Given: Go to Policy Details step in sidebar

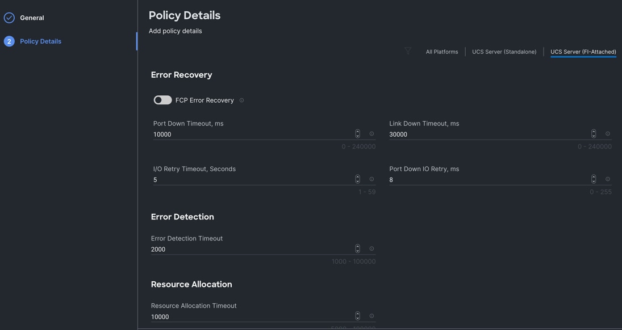Looking at the screenshot, I should [40, 41].
